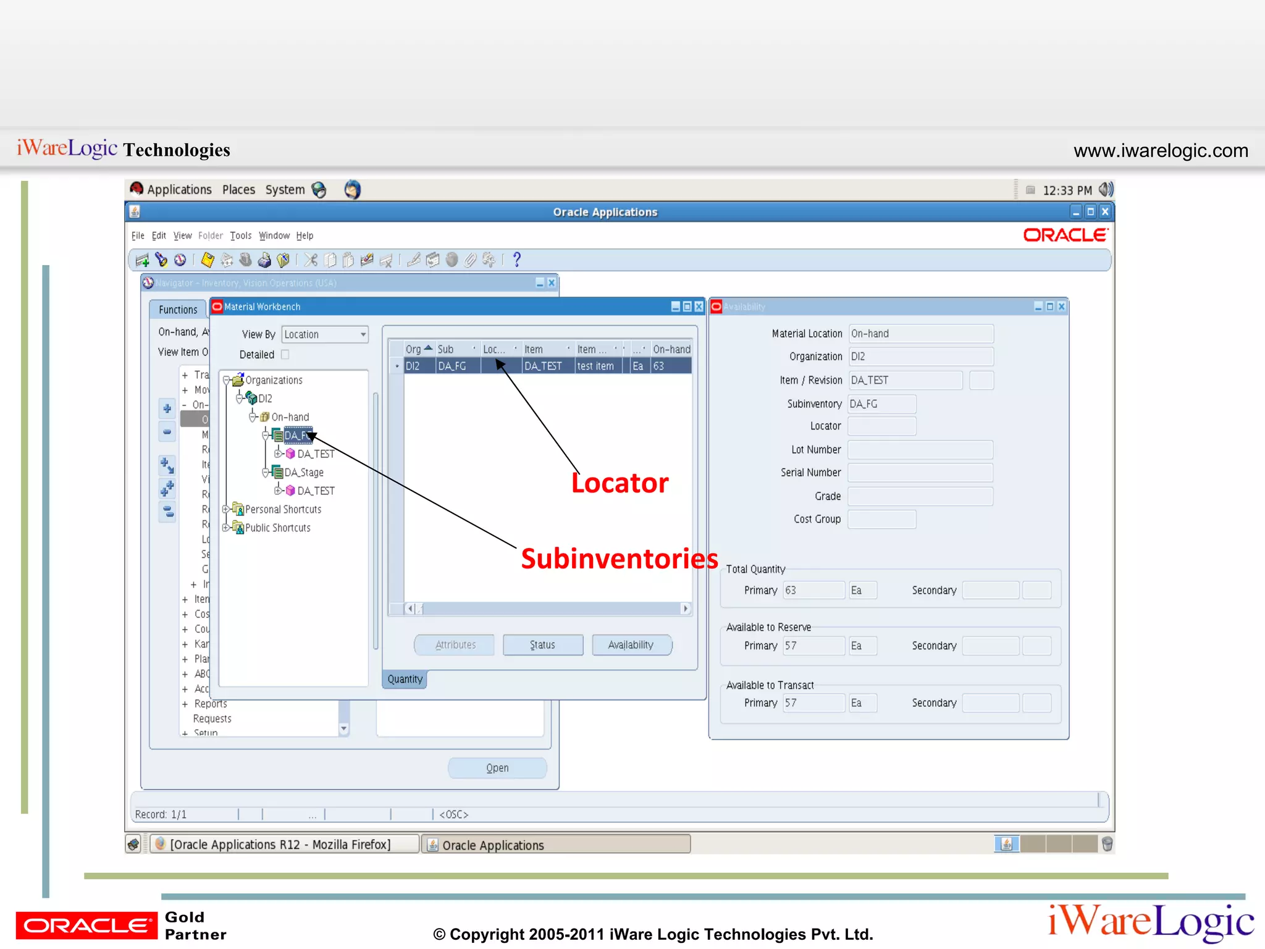Click the Status button
This screenshot has width=1265, height=949.
pyautogui.click(x=543, y=645)
